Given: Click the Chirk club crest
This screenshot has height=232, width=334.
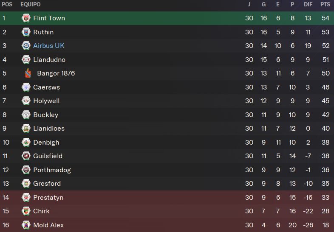Looking at the screenshot, I should pyautogui.click(x=26, y=211).
